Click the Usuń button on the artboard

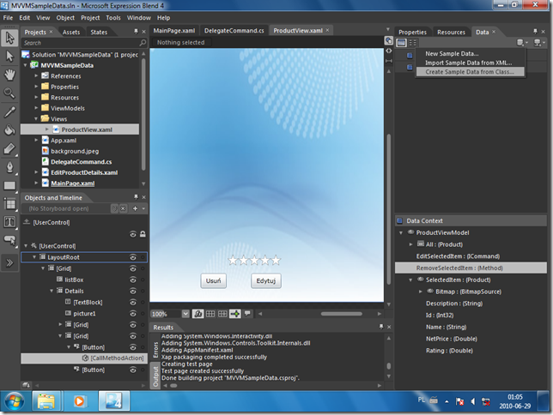pos(213,280)
